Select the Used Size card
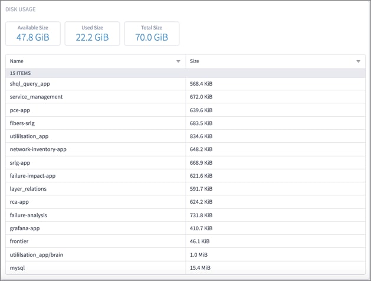This screenshot has height=281, width=371. click(92, 34)
